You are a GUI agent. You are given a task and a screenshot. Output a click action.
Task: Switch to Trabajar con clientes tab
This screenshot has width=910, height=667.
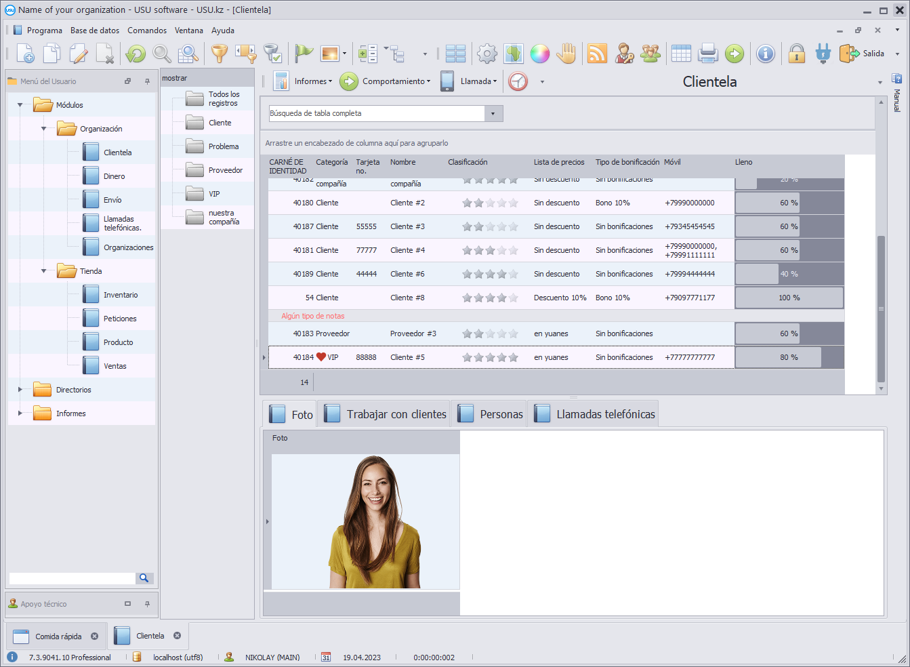pos(385,414)
